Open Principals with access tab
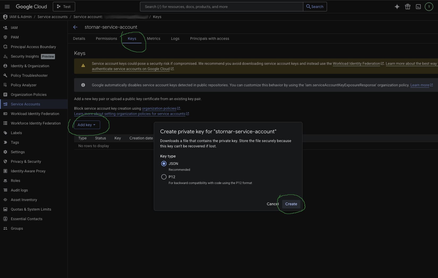438x278 pixels. pos(210,39)
